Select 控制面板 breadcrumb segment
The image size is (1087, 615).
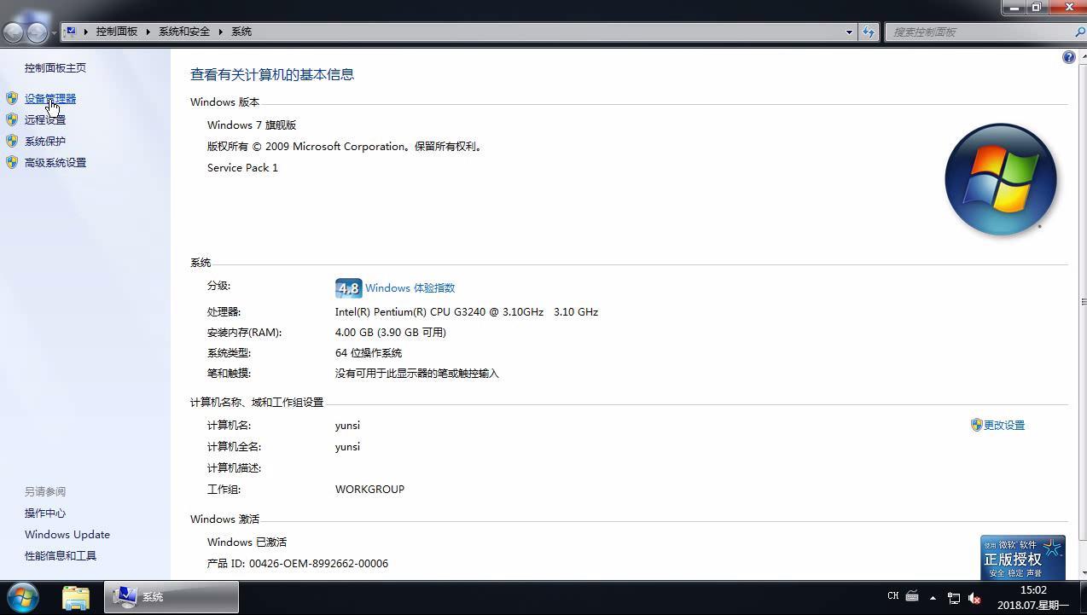[x=117, y=32]
